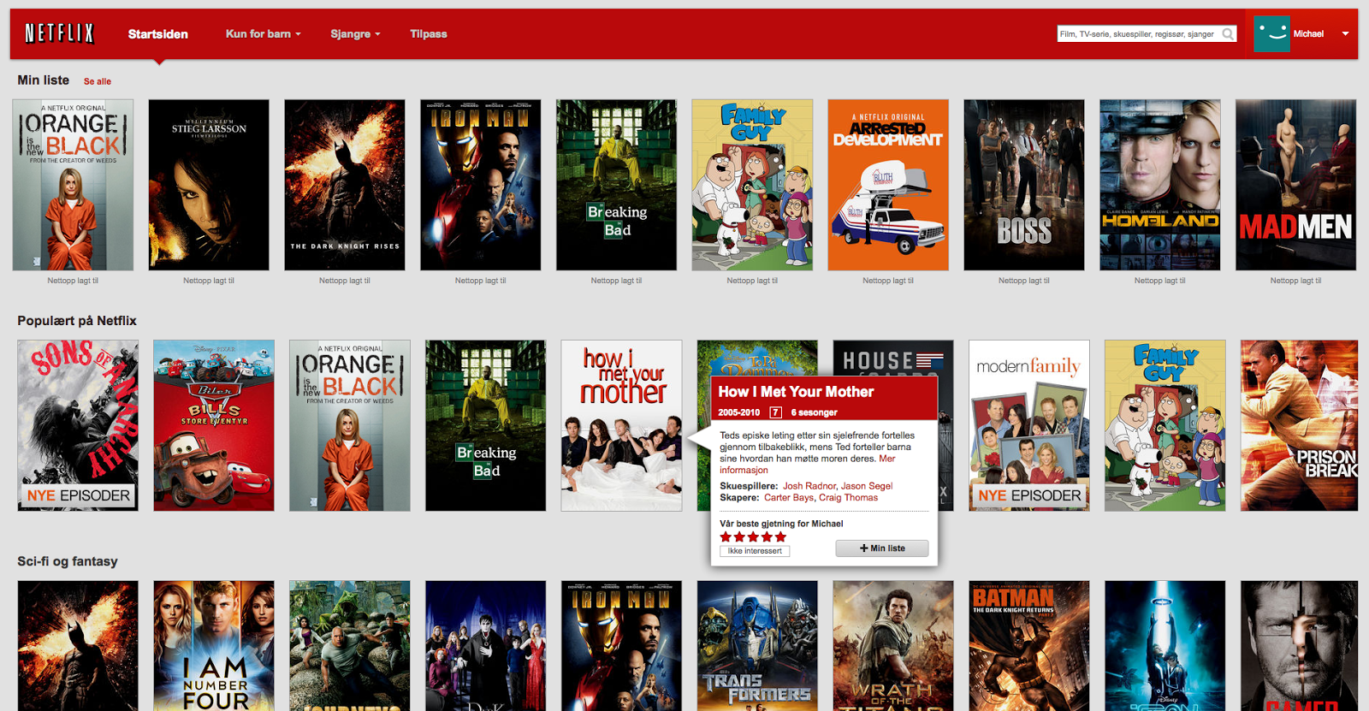This screenshot has width=1369, height=711.
Task: Click 'Nettopp lagt til' under Mad Men
Action: coord(1295,281)
